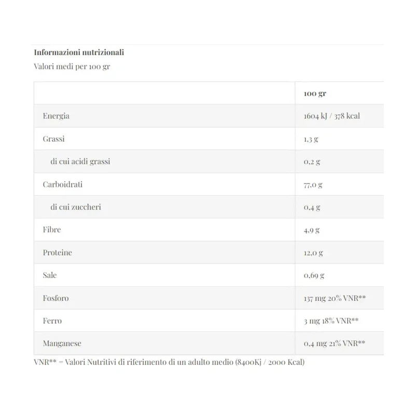Click the 'Valori medi per 100 gr' text
The width and height of the screenshot is (415, 415).
pyautogui.click(x=72, y=67)
